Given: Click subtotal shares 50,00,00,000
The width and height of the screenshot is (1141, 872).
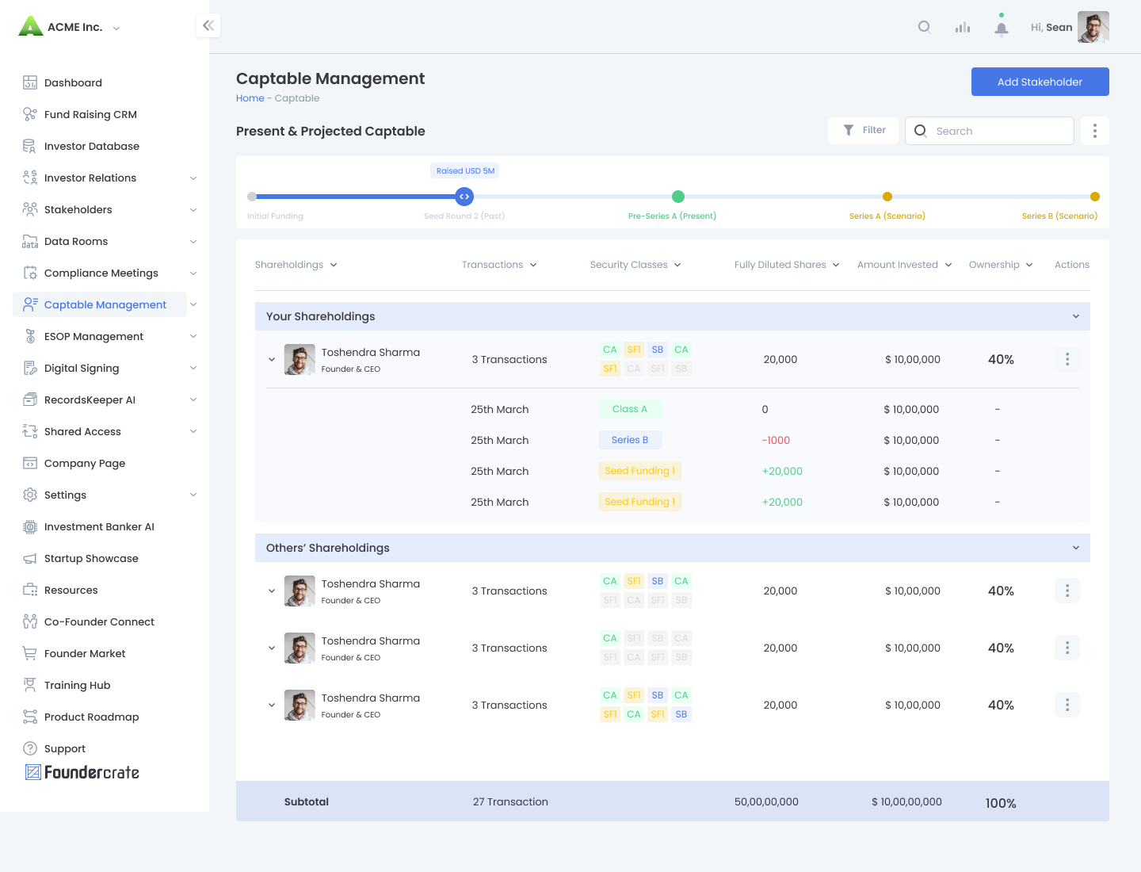Looking at the screenshot, I should coord(766,801).
